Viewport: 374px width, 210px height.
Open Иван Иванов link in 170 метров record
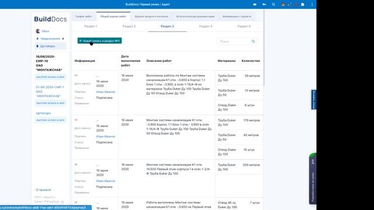(x=105, y=136)
